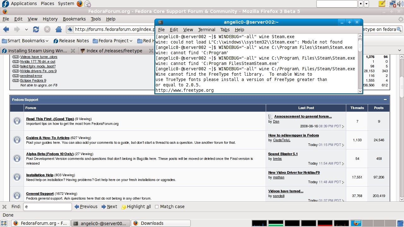Image resolution: width=404 pixels, height=227 pixels.
Task: Switch to the Index of /releases/freetype tab
Action: 114,50
